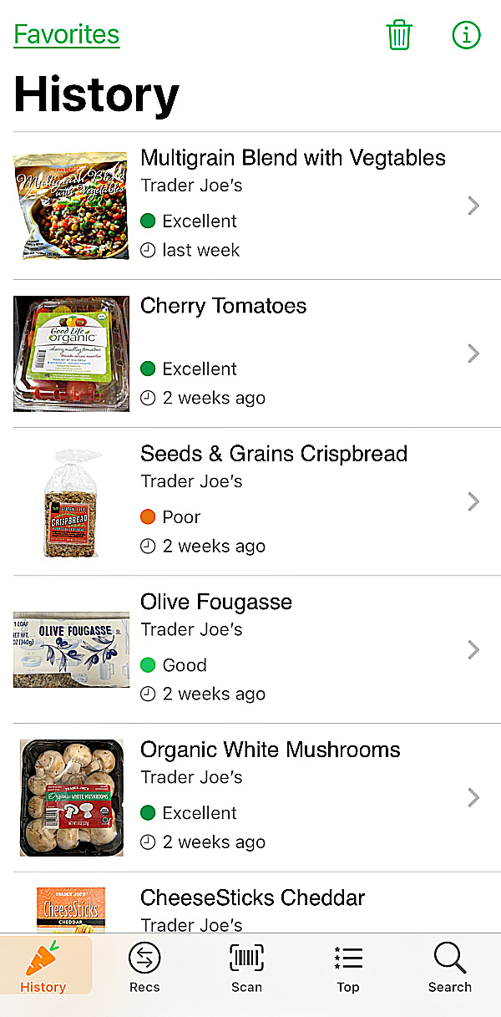
Task: Click the green Good rating dot
Action: tap(148, 665)
